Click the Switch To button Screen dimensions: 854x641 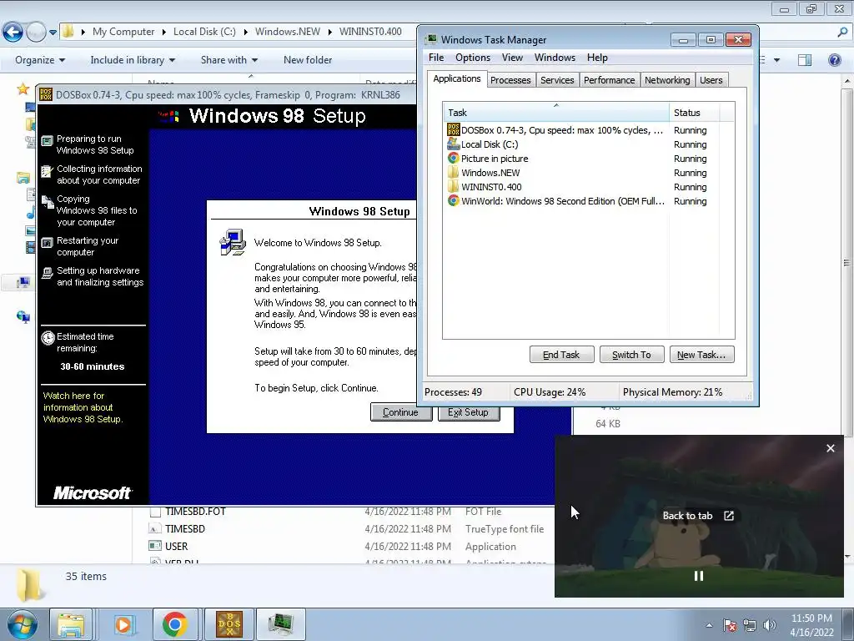[631, 354]
